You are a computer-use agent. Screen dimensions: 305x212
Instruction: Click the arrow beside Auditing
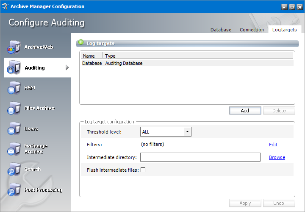coord(67,68)
